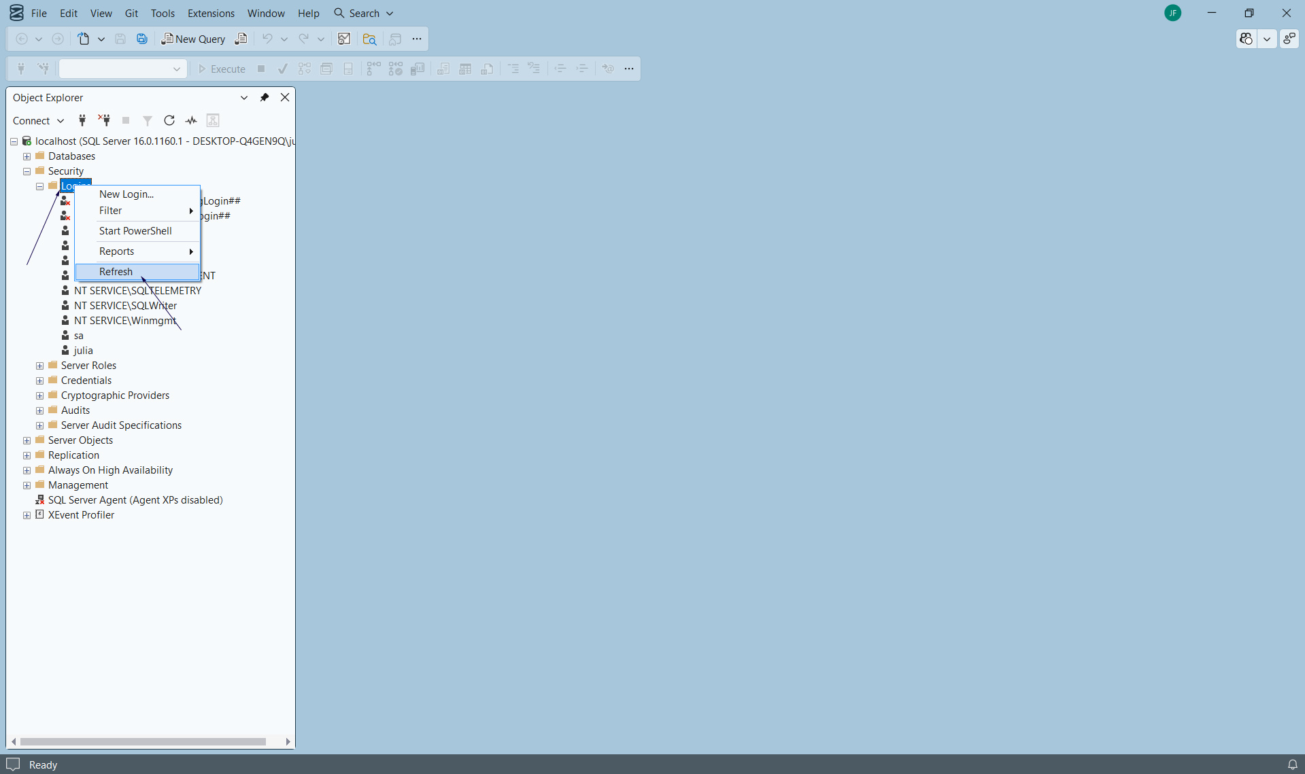This screenshot has width=1305, height=774.
Task: Select New Login… from the context menu
Action: [126, 194]
